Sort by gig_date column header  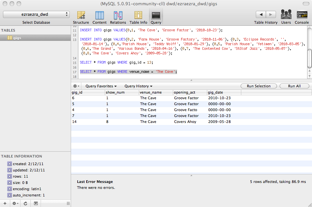pyautogui.click(x=224, y=92)
